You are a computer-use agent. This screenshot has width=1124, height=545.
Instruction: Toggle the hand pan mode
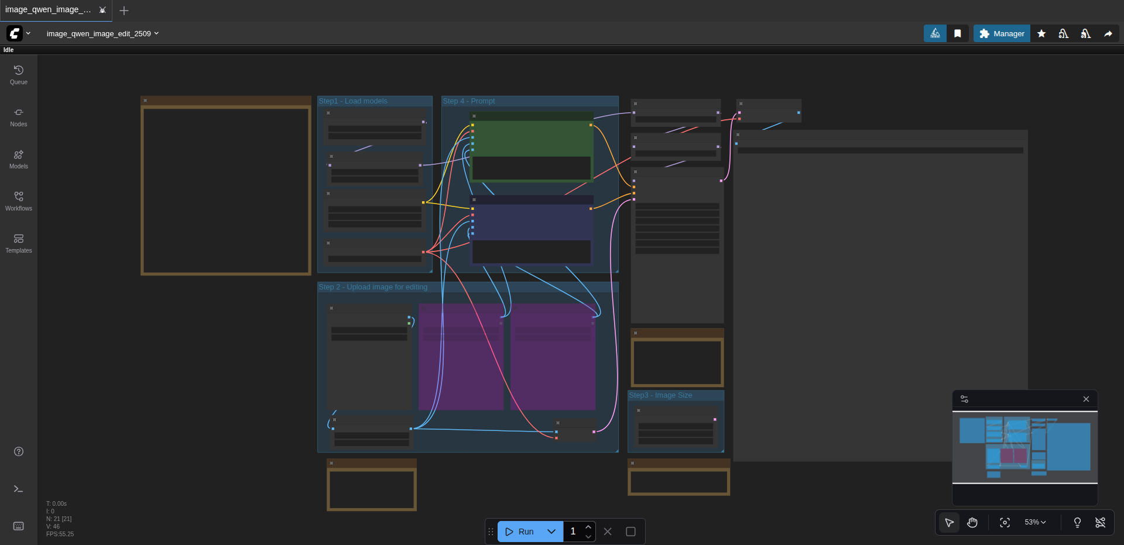[x=972, y=523]
